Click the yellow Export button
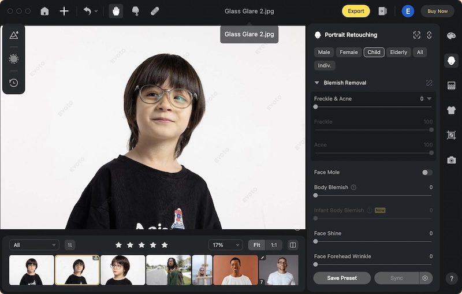This screenshot has height=294, width=462. point(356,11)
